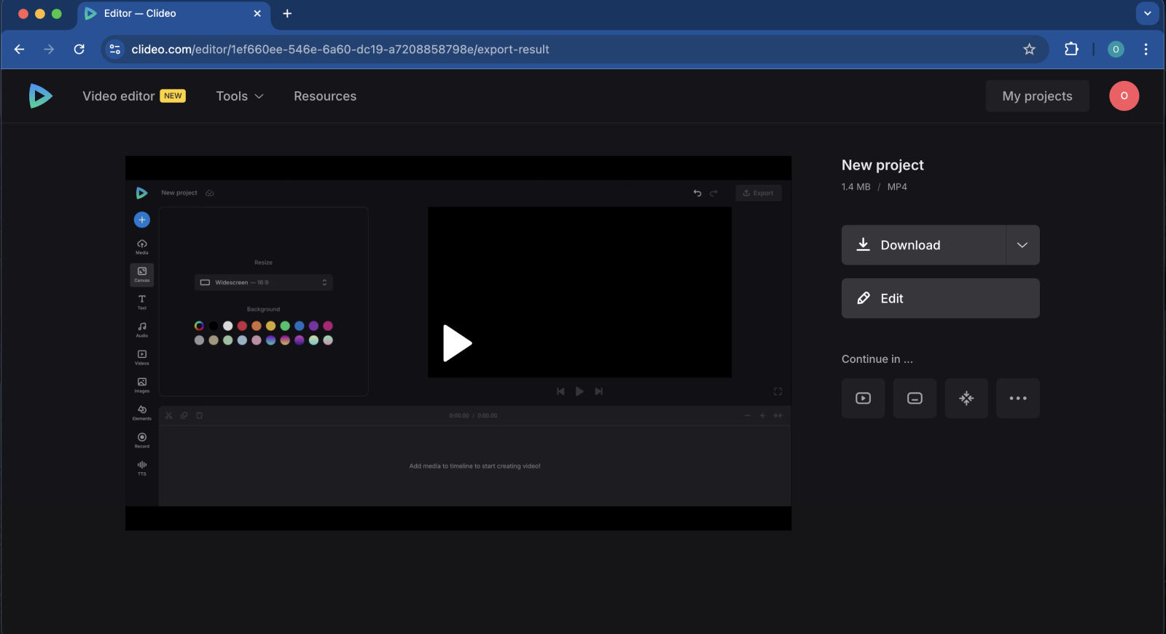Image resolution: width=1166 pixels, height=634 pixels.
Task: Open the browser extensions menu
Action: tap(1071, 50)
